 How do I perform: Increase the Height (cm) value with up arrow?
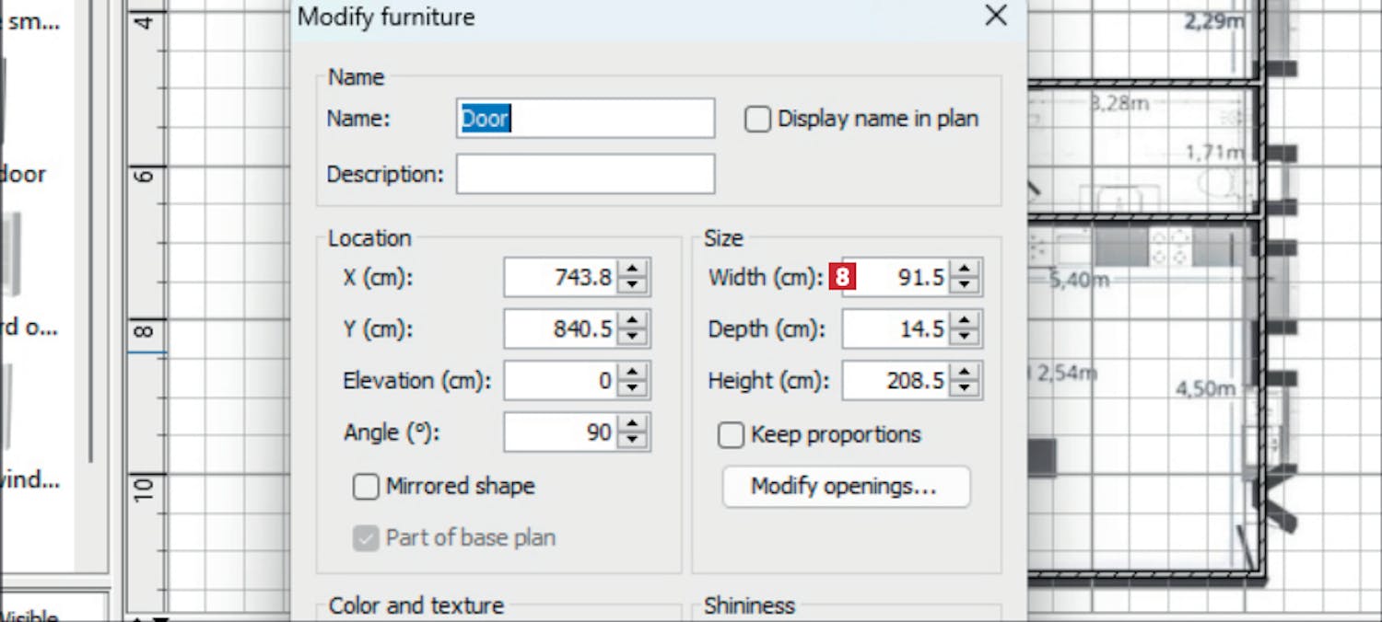coord(964,373)
